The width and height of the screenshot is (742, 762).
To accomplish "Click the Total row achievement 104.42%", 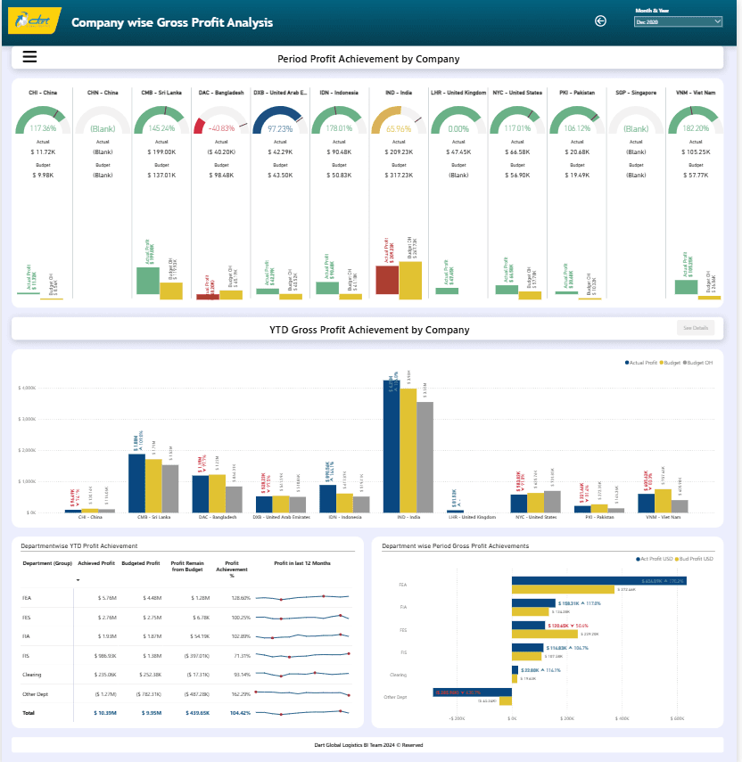I will click(x=240, y=713).
